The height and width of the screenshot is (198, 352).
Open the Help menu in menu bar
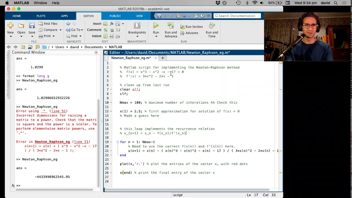pos(56,3)
